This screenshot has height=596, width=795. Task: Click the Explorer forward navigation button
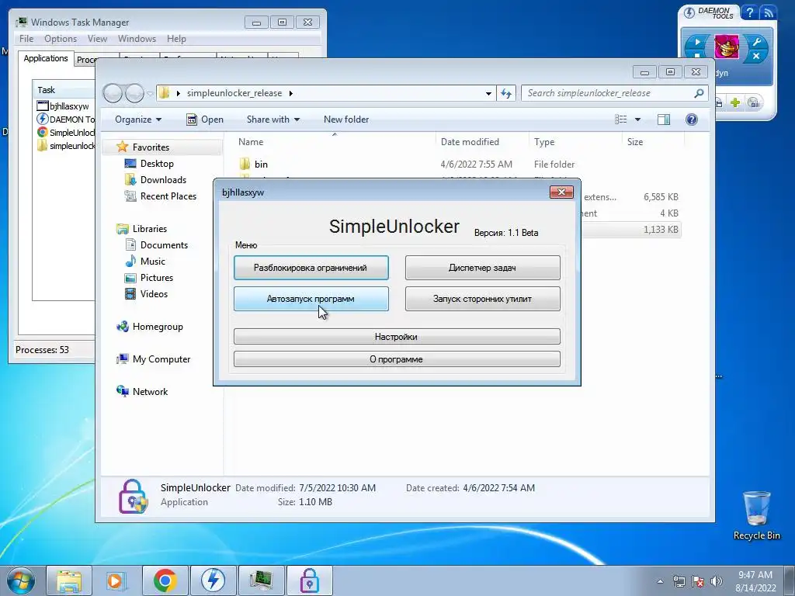point(134,93)
